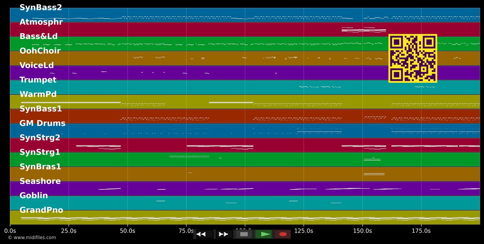Click the Seashore track name

click(40, 181)
